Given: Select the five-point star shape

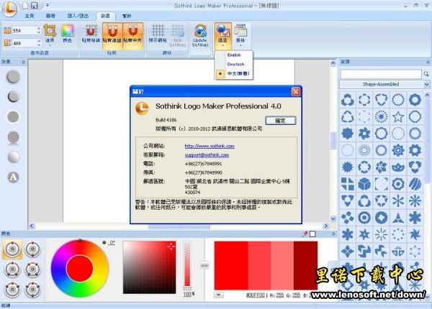Looking at the screenshot, I should [x=398, y=117].
